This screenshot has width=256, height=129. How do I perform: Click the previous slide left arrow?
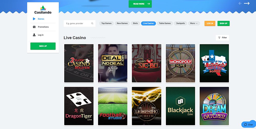tap(240, 3)
